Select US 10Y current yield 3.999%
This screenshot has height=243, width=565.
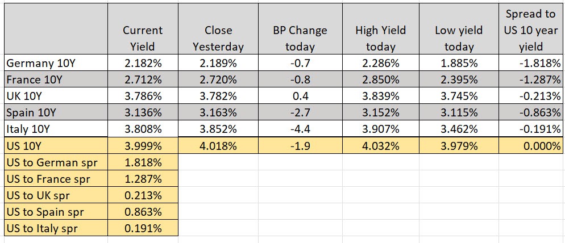click(143, 145)
